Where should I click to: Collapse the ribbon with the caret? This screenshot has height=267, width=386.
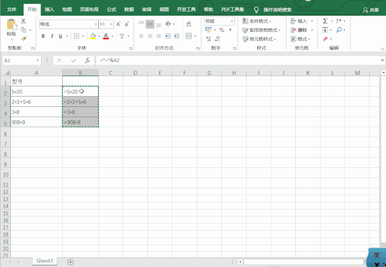(382, 50)
